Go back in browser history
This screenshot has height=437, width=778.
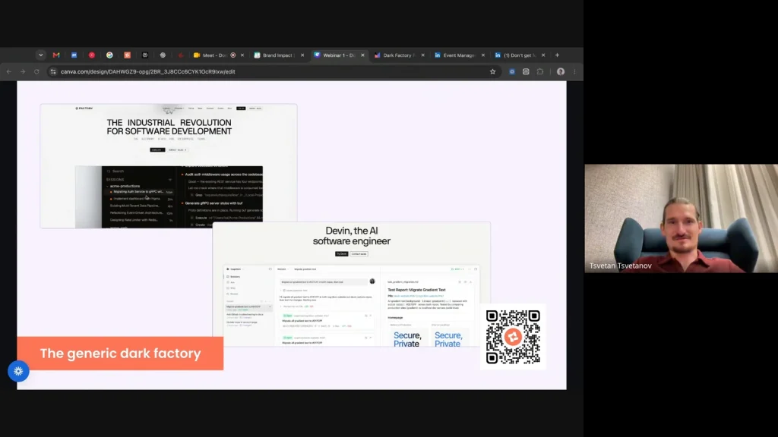point(9,71)
